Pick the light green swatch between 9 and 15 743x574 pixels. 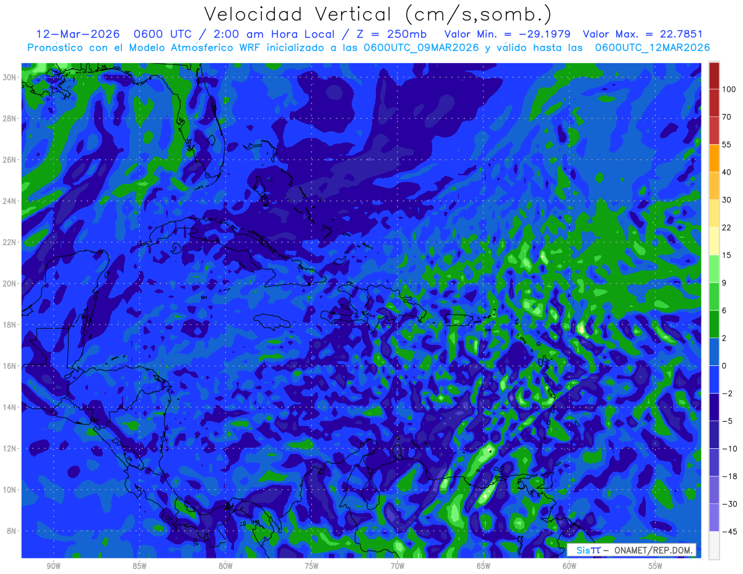[x=714, y=269]
